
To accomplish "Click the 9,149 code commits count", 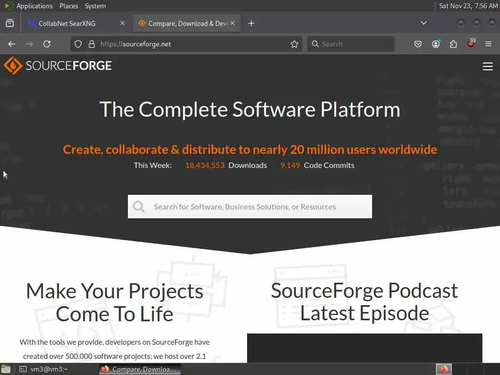I will 290,165.
